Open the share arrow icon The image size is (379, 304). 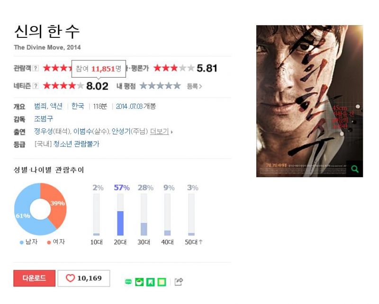pyautogui.click(x=179, y=282)
